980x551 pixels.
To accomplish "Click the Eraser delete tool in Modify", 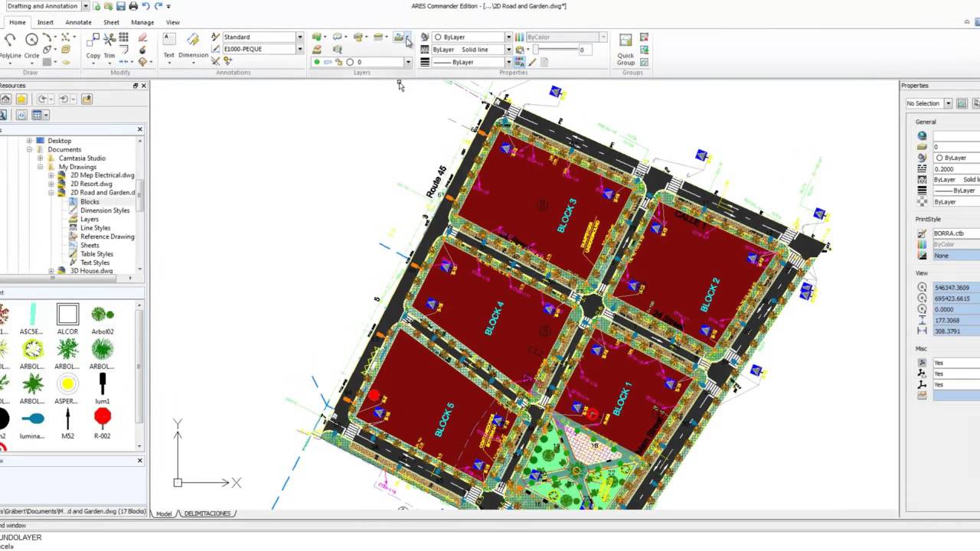I will (x=142, y=37).
